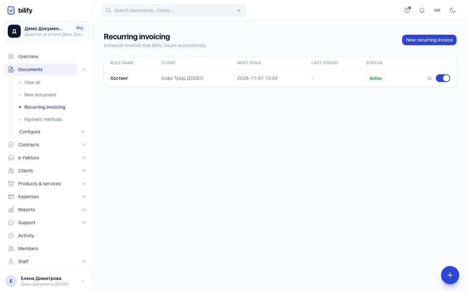
Task: Open the Елена Димитрова user menu
Action: pyautogui.click(x=46, y=281)
